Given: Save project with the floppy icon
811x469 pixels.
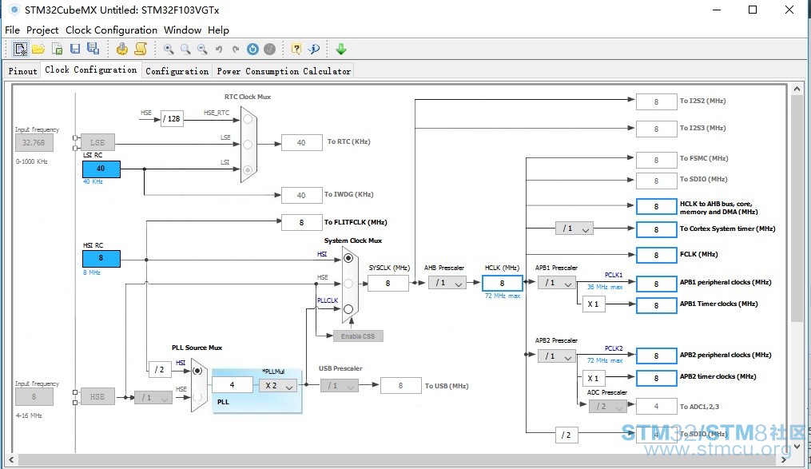Looking at the screenshot, I should point(75,49).
